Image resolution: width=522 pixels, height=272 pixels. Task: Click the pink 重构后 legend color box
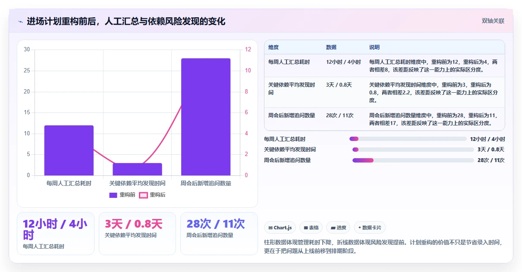click(x=143, y=195)
